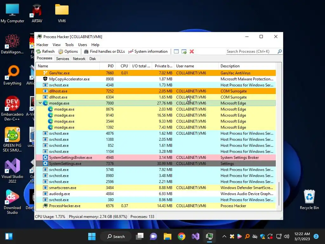The image size is (325, 244).
Task: Open the Help menu
Action: pyautogui.click(x=95, y=44)
